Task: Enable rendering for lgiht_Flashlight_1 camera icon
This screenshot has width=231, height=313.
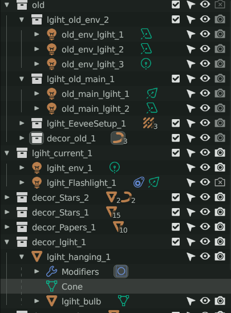Action: [x=220, y=182]
